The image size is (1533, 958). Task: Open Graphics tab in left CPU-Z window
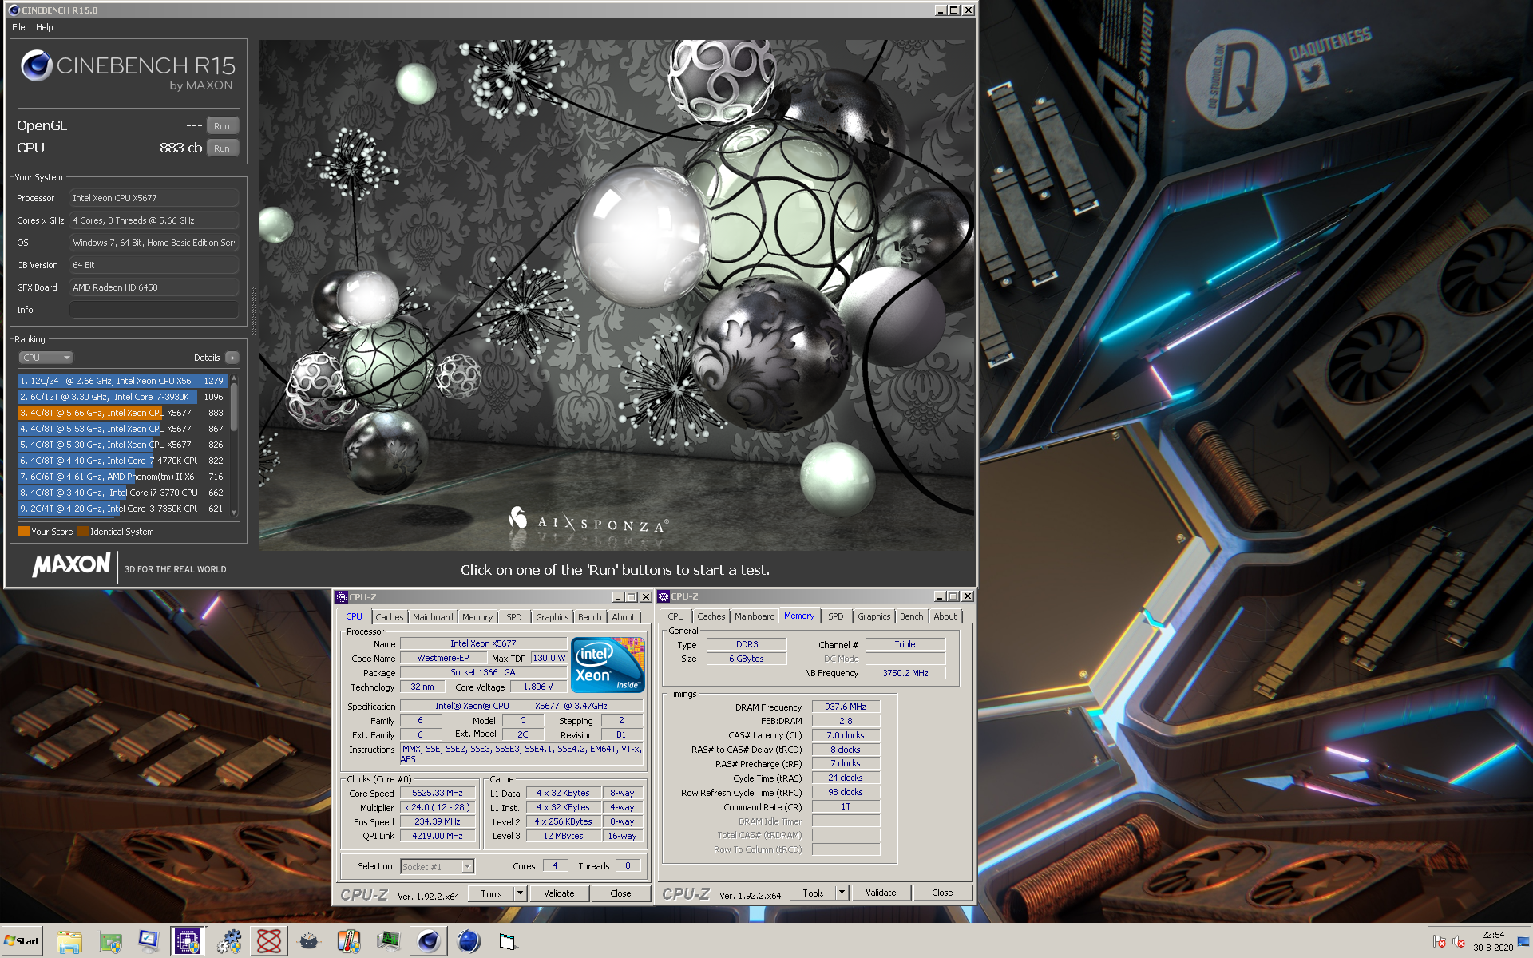tap(553, 617)
